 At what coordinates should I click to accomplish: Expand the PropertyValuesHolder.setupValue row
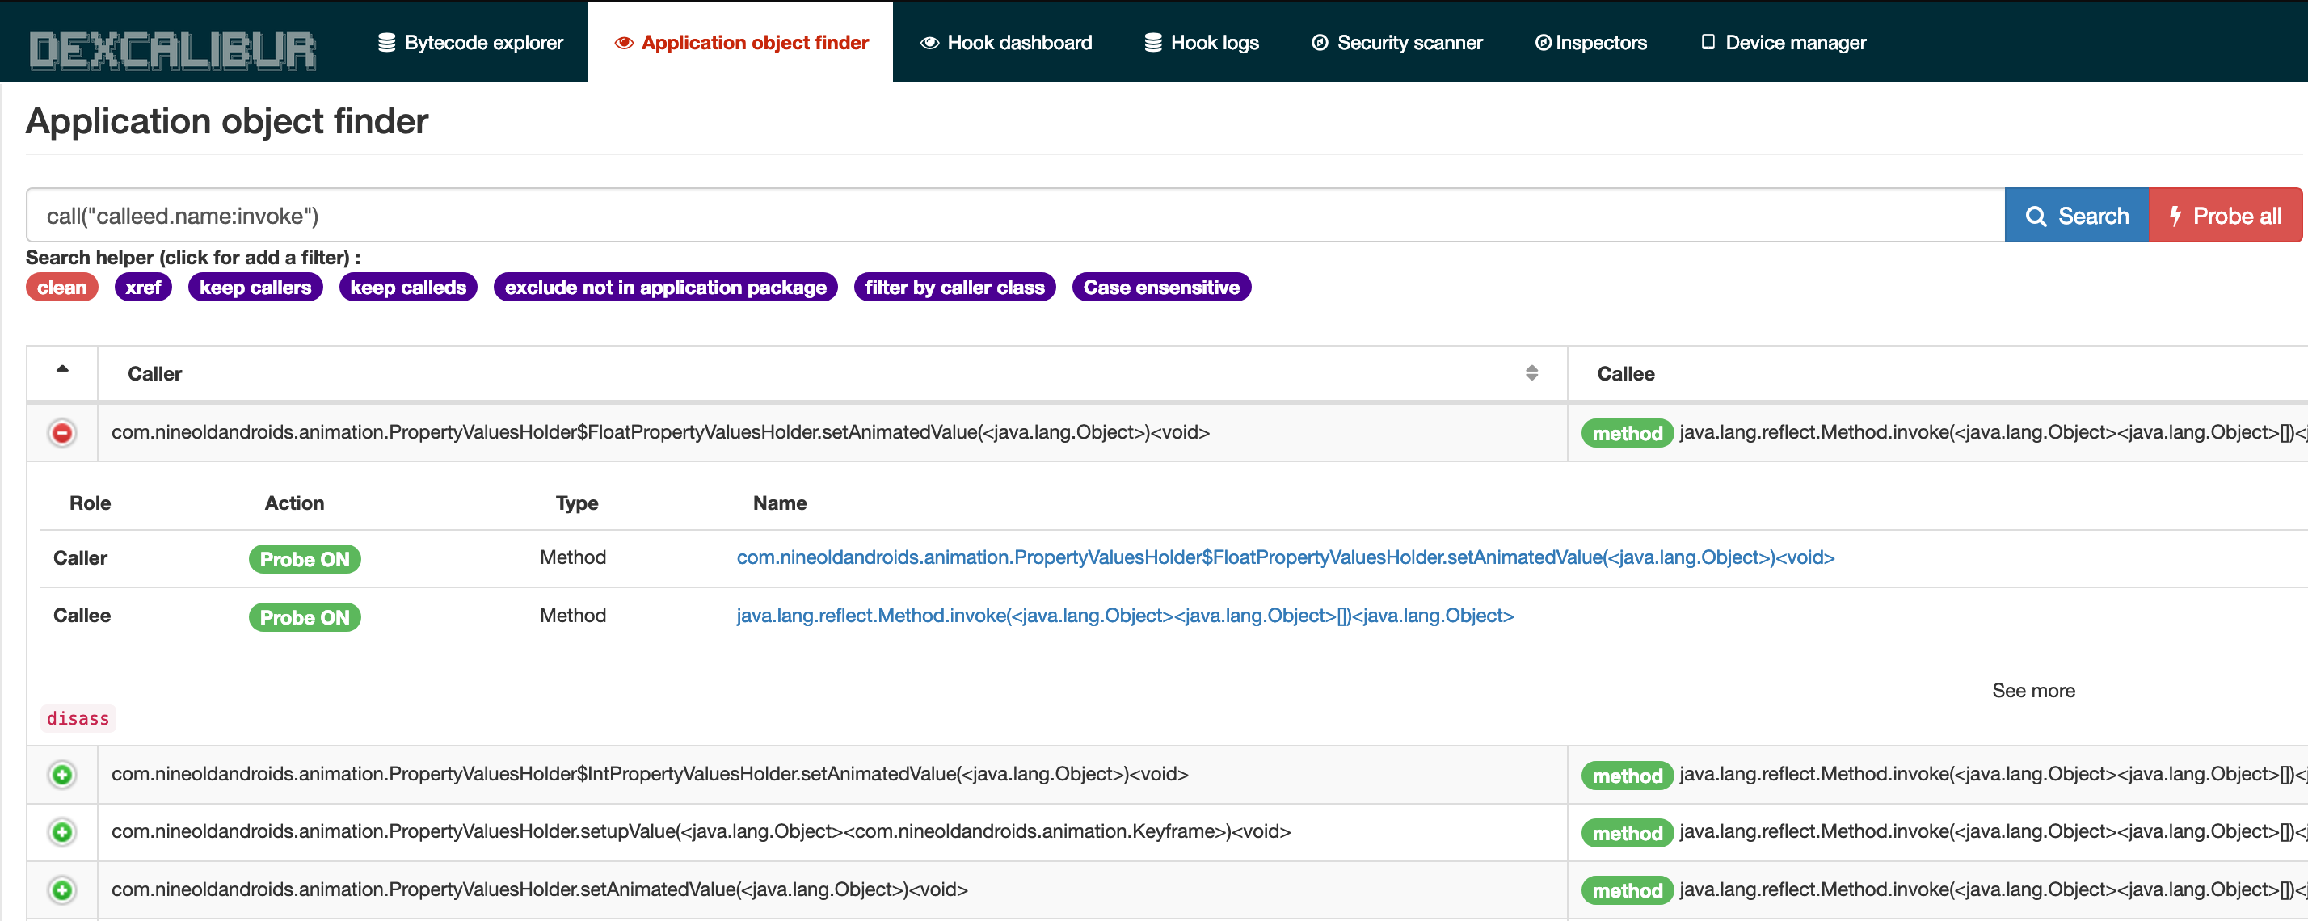pos(61,832)
